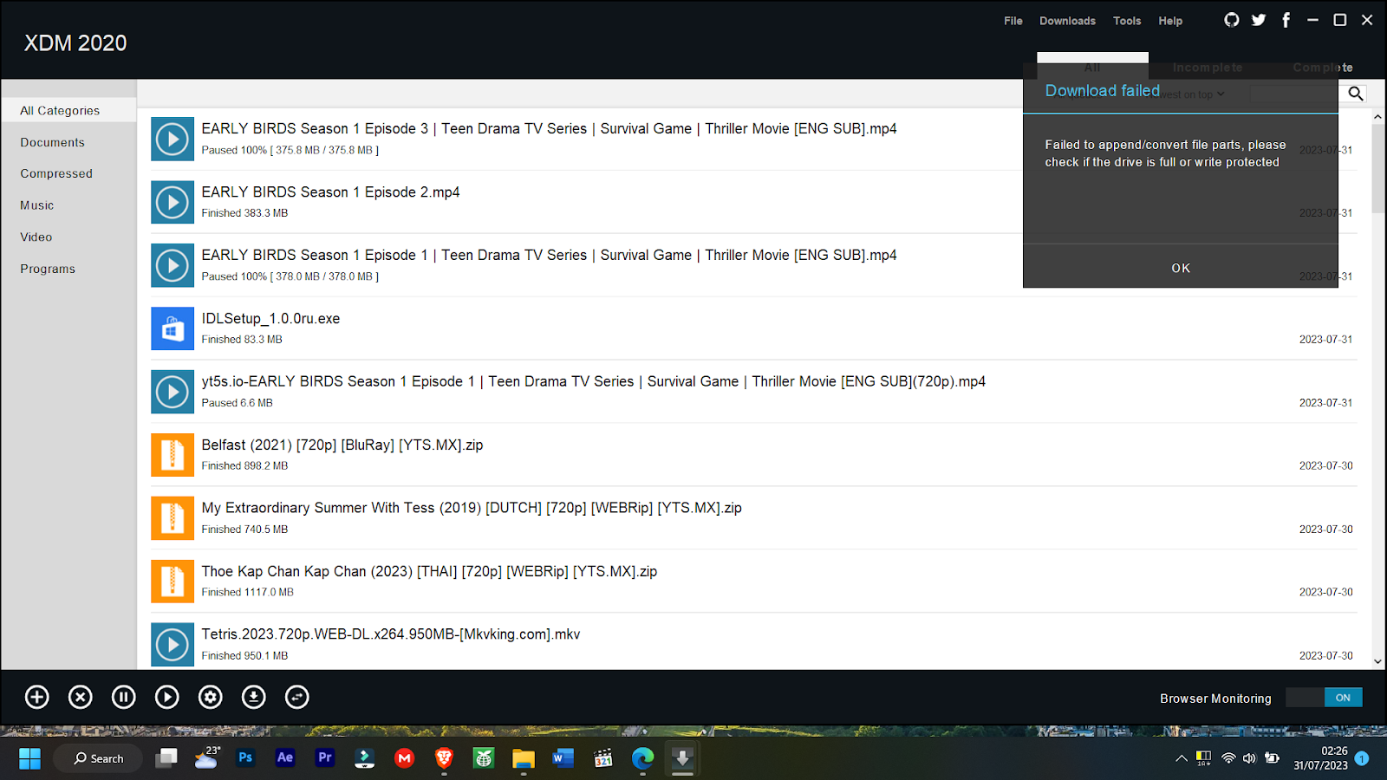Click zip icon of Thoe Kap Chan file
Image resolution: width=1387 pixels, height=780 pixels.
[173, 582]
